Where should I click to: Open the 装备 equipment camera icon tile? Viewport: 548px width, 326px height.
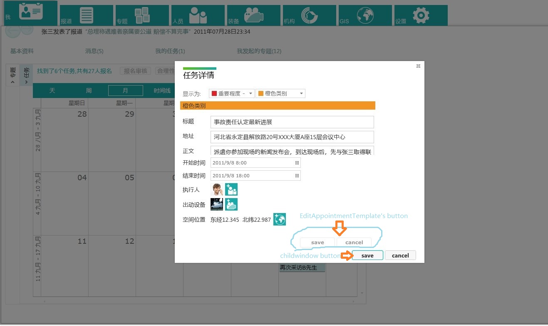click(254, 15)
